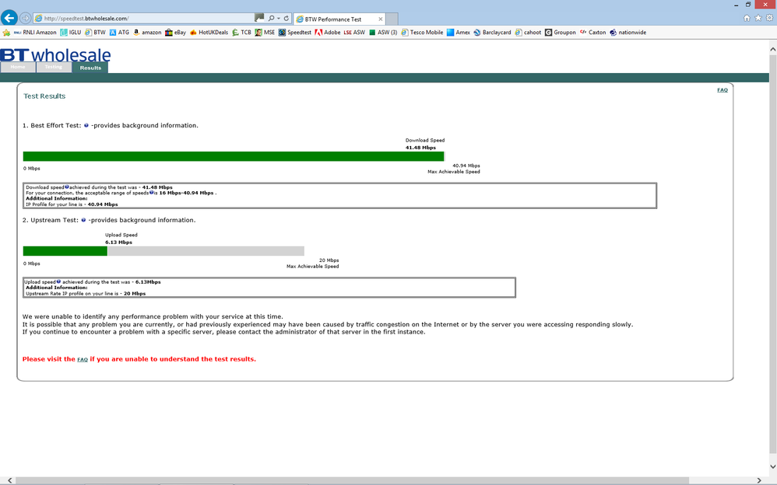Click the speedtest.btwholesale.com address field
This screenshot has width=777, height=485.
coord(144,19)
